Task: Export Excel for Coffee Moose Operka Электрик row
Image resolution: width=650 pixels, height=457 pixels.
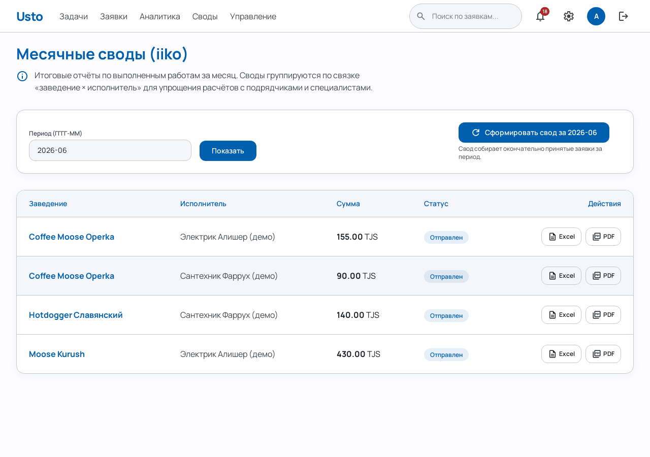Action: tap(561, 237)
